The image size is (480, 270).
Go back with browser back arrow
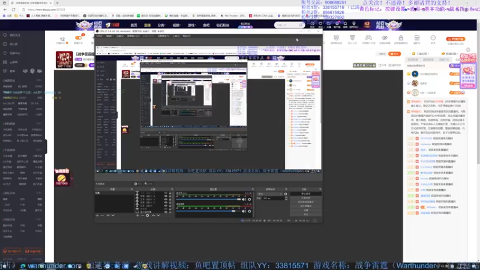5,10
